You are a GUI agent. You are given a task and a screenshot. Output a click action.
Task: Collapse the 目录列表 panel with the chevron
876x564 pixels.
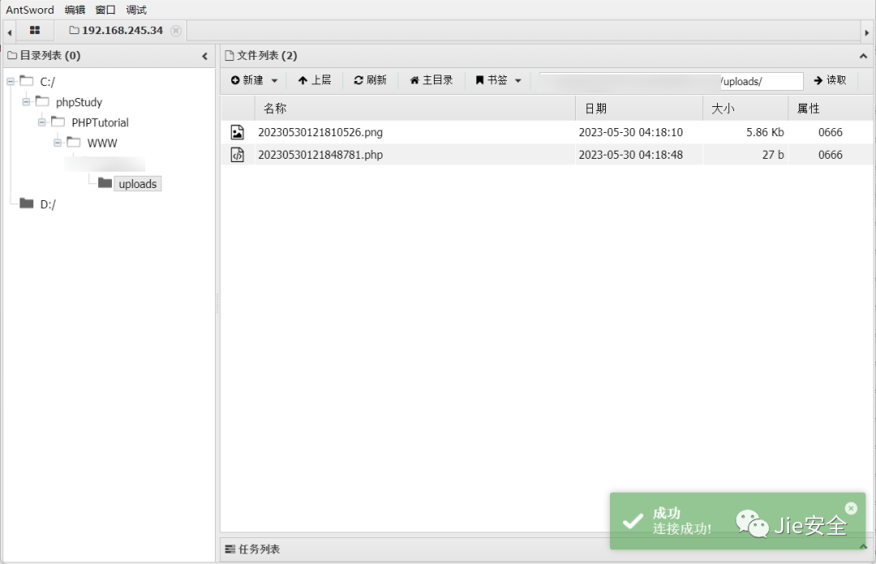click(x=204, y=56)
